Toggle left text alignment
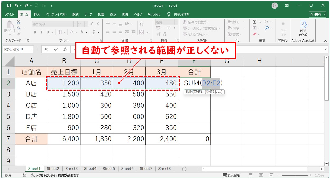331x180 pixels. (108, 32)
